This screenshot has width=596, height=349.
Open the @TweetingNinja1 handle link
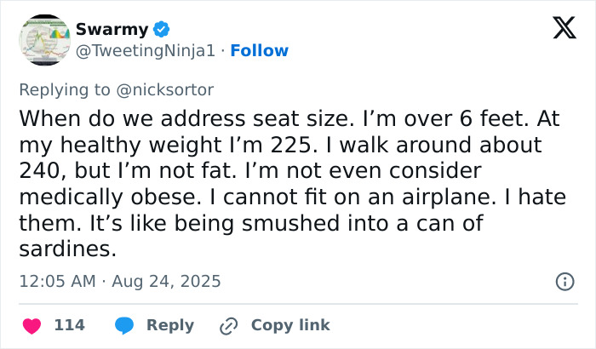(144, 51)
